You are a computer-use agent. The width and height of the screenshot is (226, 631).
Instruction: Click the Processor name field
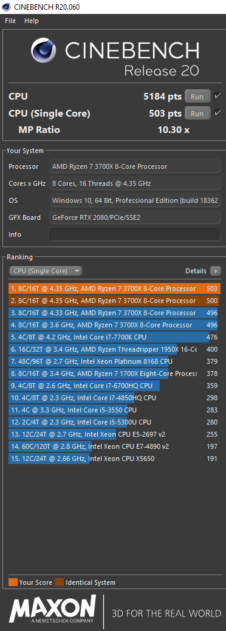click(134, 166)
